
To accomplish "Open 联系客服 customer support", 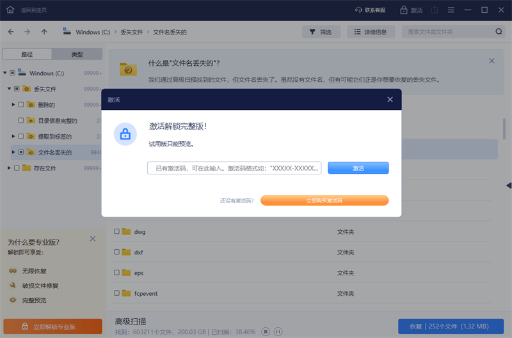I will point(371,10).
